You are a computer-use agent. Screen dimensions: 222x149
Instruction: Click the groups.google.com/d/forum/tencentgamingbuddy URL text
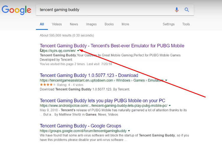pos(83,131)
